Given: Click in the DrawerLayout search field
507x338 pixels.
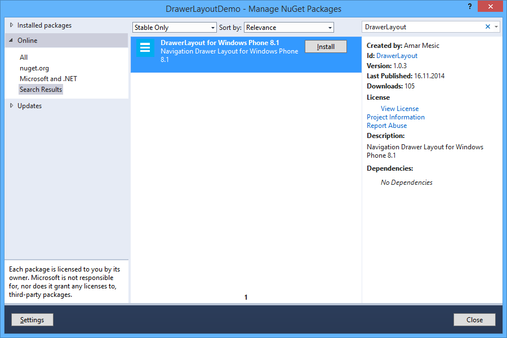Looking at the screenshot, I should [x=423, y=27].
